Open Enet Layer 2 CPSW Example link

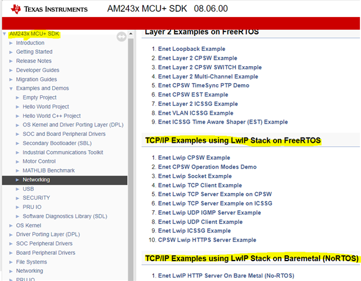tap(197, 58)
